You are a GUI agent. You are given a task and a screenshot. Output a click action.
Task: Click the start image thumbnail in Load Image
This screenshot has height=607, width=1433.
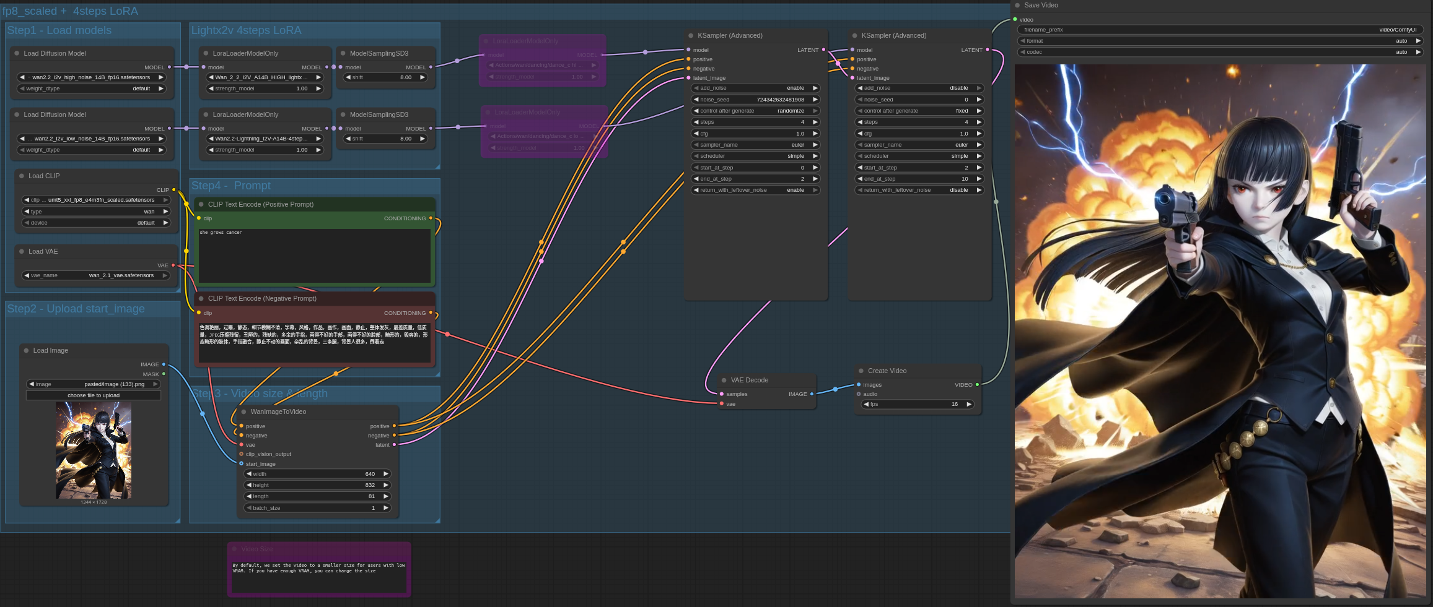coord(94,450)
